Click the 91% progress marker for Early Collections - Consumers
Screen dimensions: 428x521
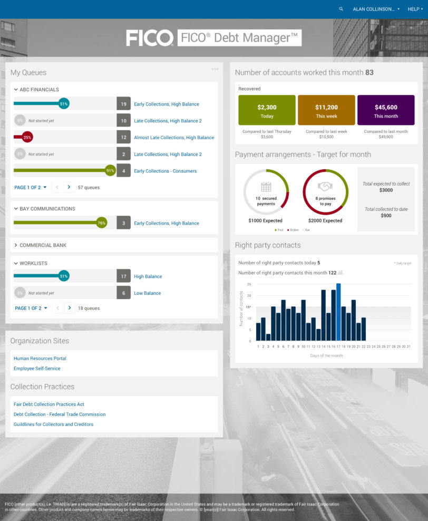tap(110, 171)
